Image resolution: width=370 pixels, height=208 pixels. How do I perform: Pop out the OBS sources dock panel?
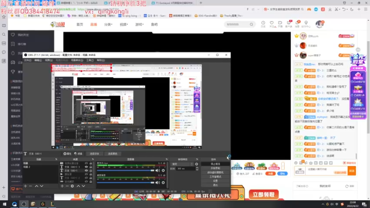pos(93,159)
